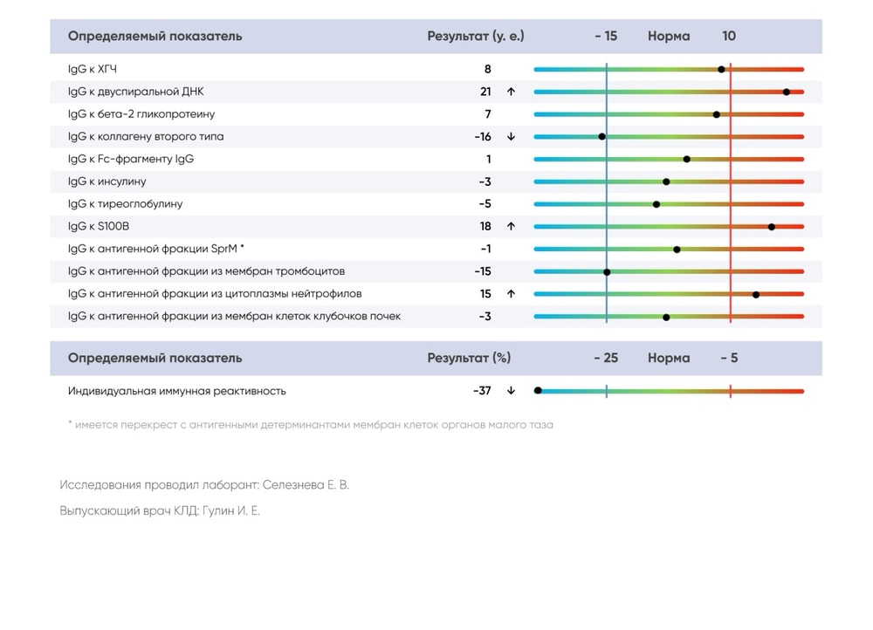Click the marker on the IgG к инсулину scale
Screen dimensions: 873x630
pos(666,181)
